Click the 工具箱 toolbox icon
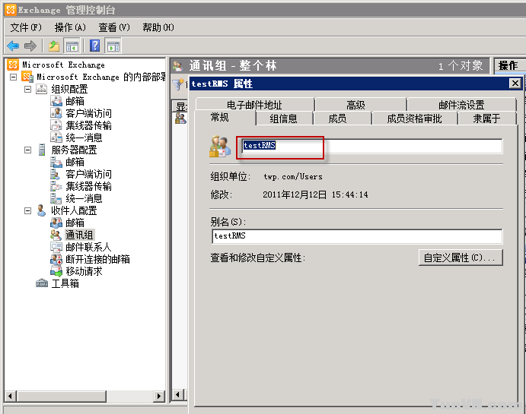The width and height of the screenshot is (526, 414). [x=42, y=283]
